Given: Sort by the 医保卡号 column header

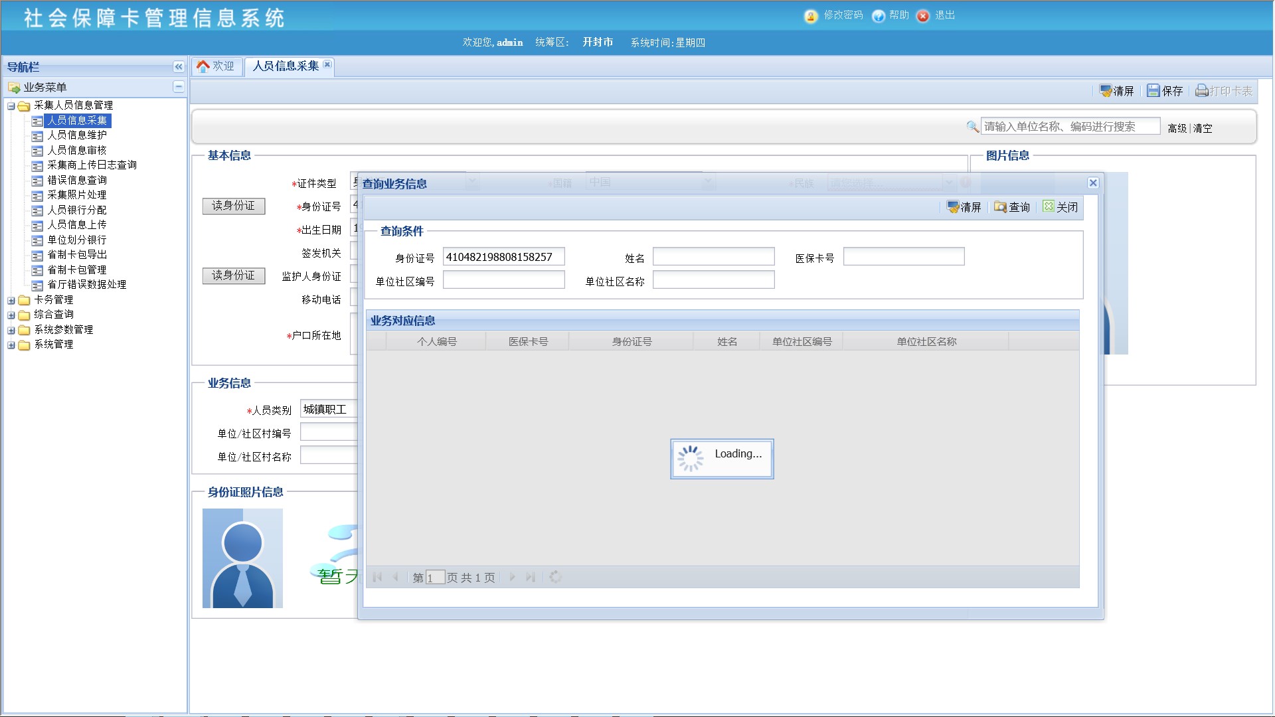Looking at the screenshot, I should click(528, 341).
